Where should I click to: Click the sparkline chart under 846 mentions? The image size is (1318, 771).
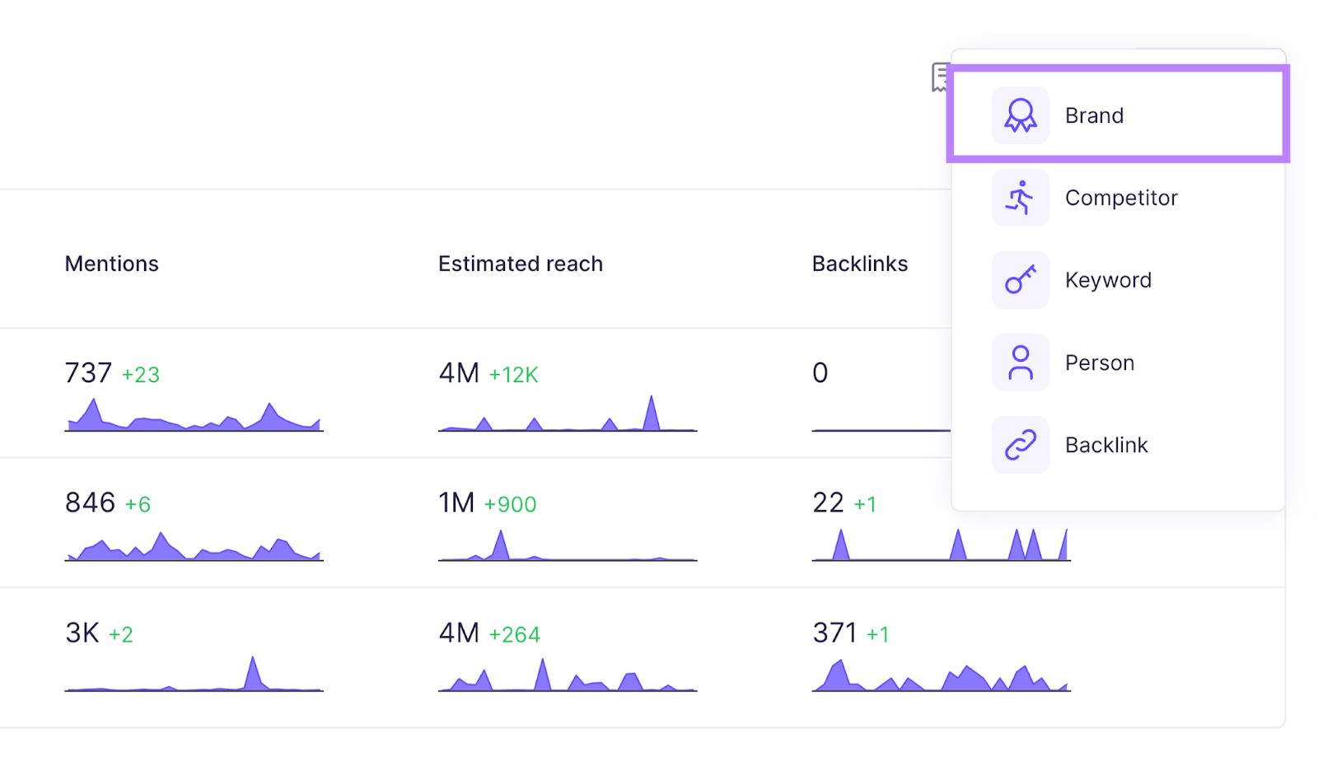[x=194, y=548]
